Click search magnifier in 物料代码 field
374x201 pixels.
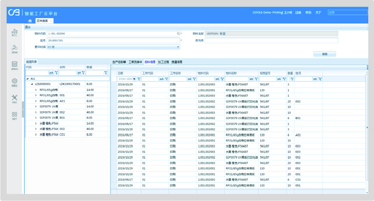point(178,33)
